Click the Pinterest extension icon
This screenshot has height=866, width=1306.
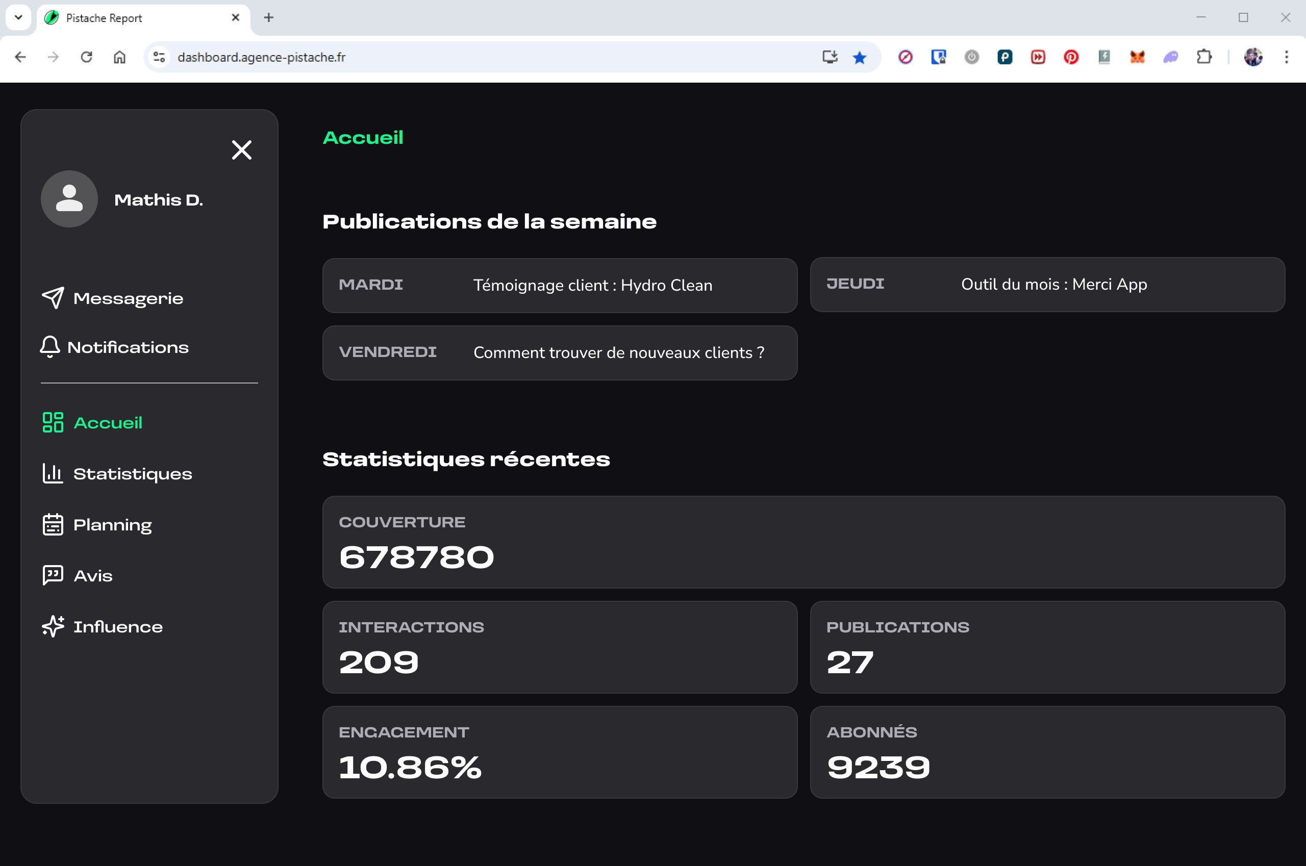(1071, 57)
